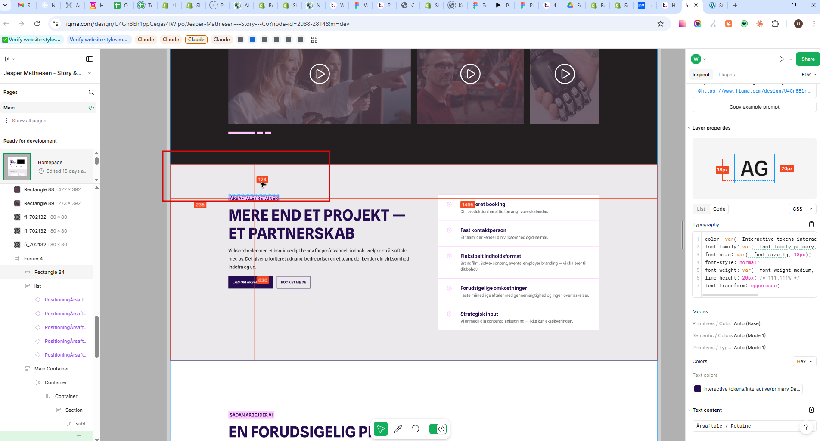Open the 59% zoom dropdown
The image size is (820, 441).
click(808, 75)
